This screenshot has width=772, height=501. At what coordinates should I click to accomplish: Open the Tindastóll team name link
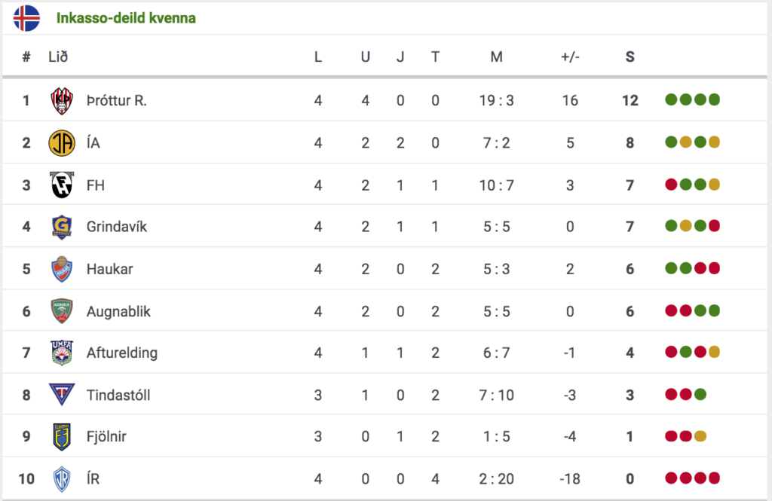(x=118, y=396)
